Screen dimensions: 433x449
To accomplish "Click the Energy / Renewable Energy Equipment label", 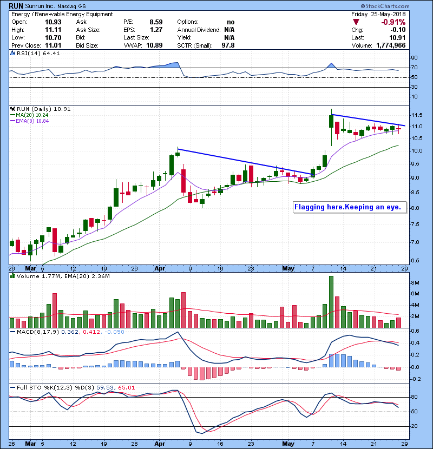I will pos(62,14).
